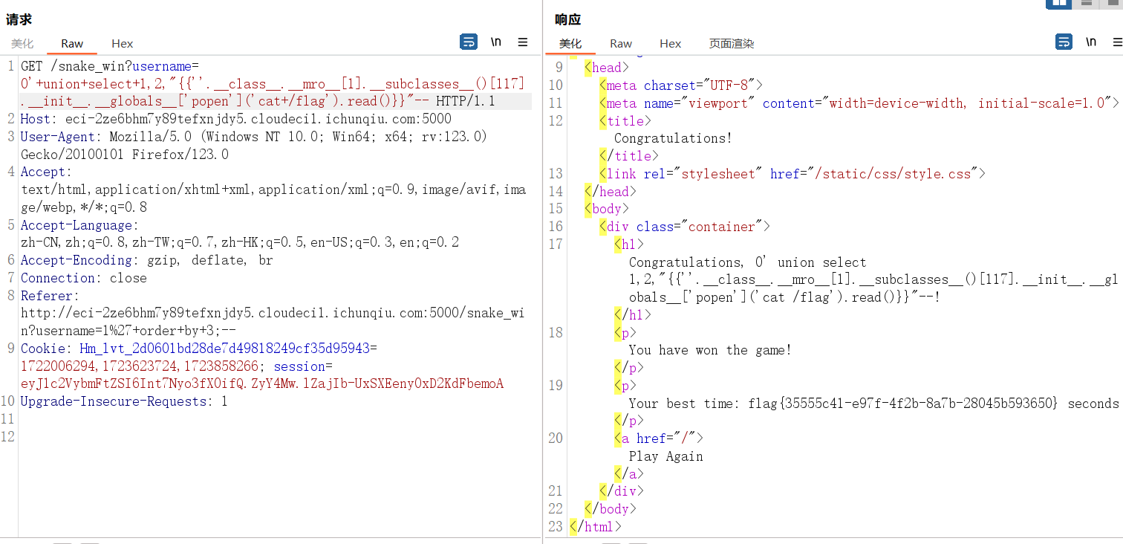Click the </html> closing tag
Screen dimensions: 1123x544
point(596,527)
